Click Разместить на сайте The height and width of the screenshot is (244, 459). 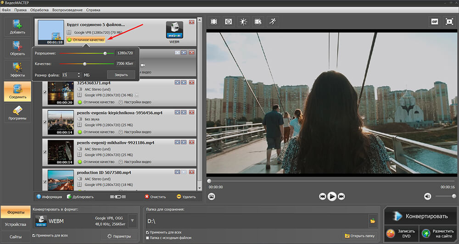point(438,233)
